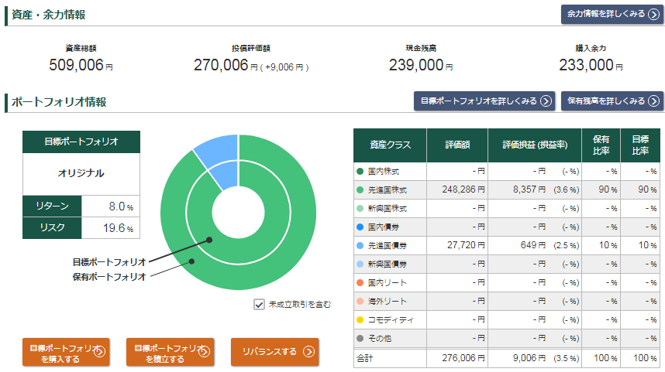Click the 新興国債券 pale blue legend dot

(x=360, y=264)
